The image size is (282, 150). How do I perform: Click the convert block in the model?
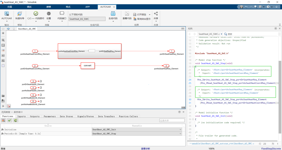click(87, 66)
